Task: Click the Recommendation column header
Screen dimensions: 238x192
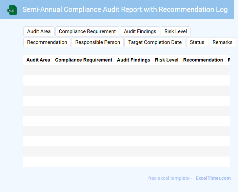Action: [203, 60]
